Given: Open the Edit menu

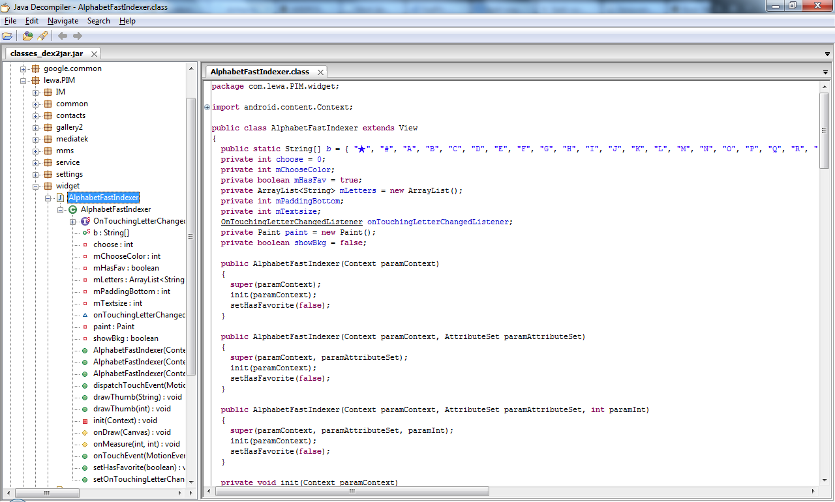Looking at the screenshot, I should tap(32, 21).
